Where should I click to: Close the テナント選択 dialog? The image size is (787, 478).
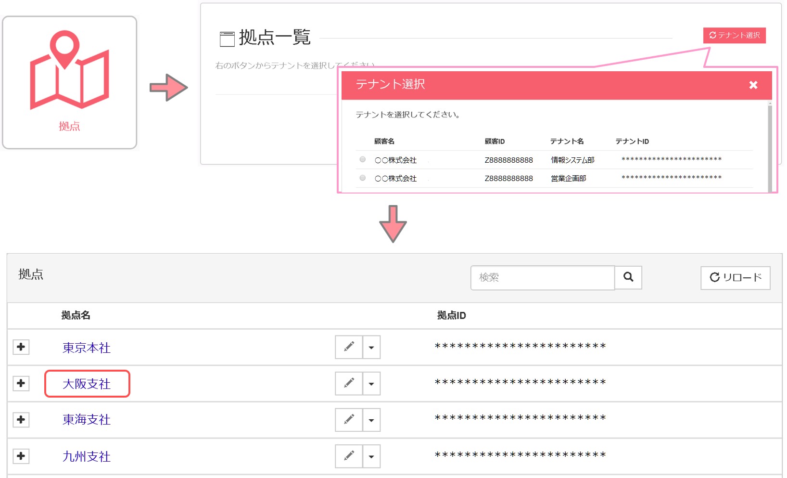(753, 85)
